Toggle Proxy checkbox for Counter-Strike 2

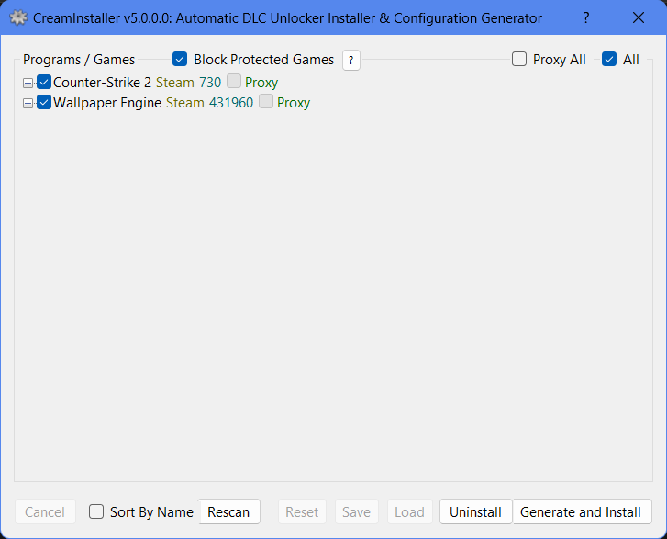[234, 81]
